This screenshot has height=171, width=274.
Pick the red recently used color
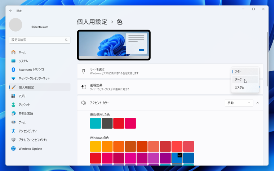(x=119, y=123)
